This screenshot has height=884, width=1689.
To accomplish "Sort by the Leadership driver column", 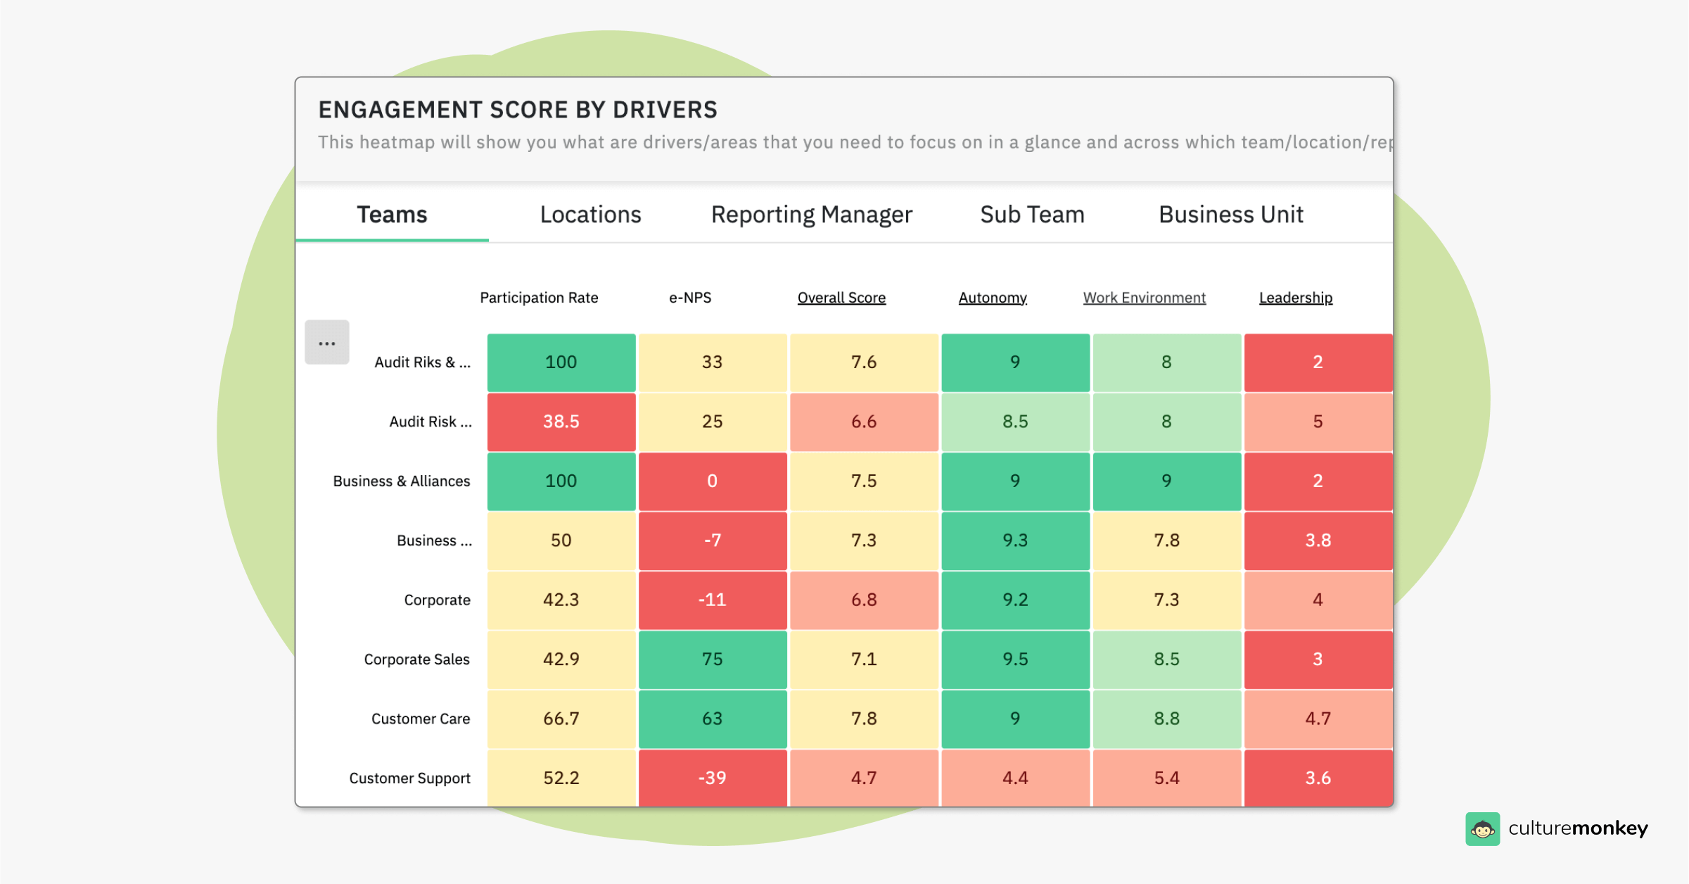I will pyautogui.click(x=1295, y=297).
